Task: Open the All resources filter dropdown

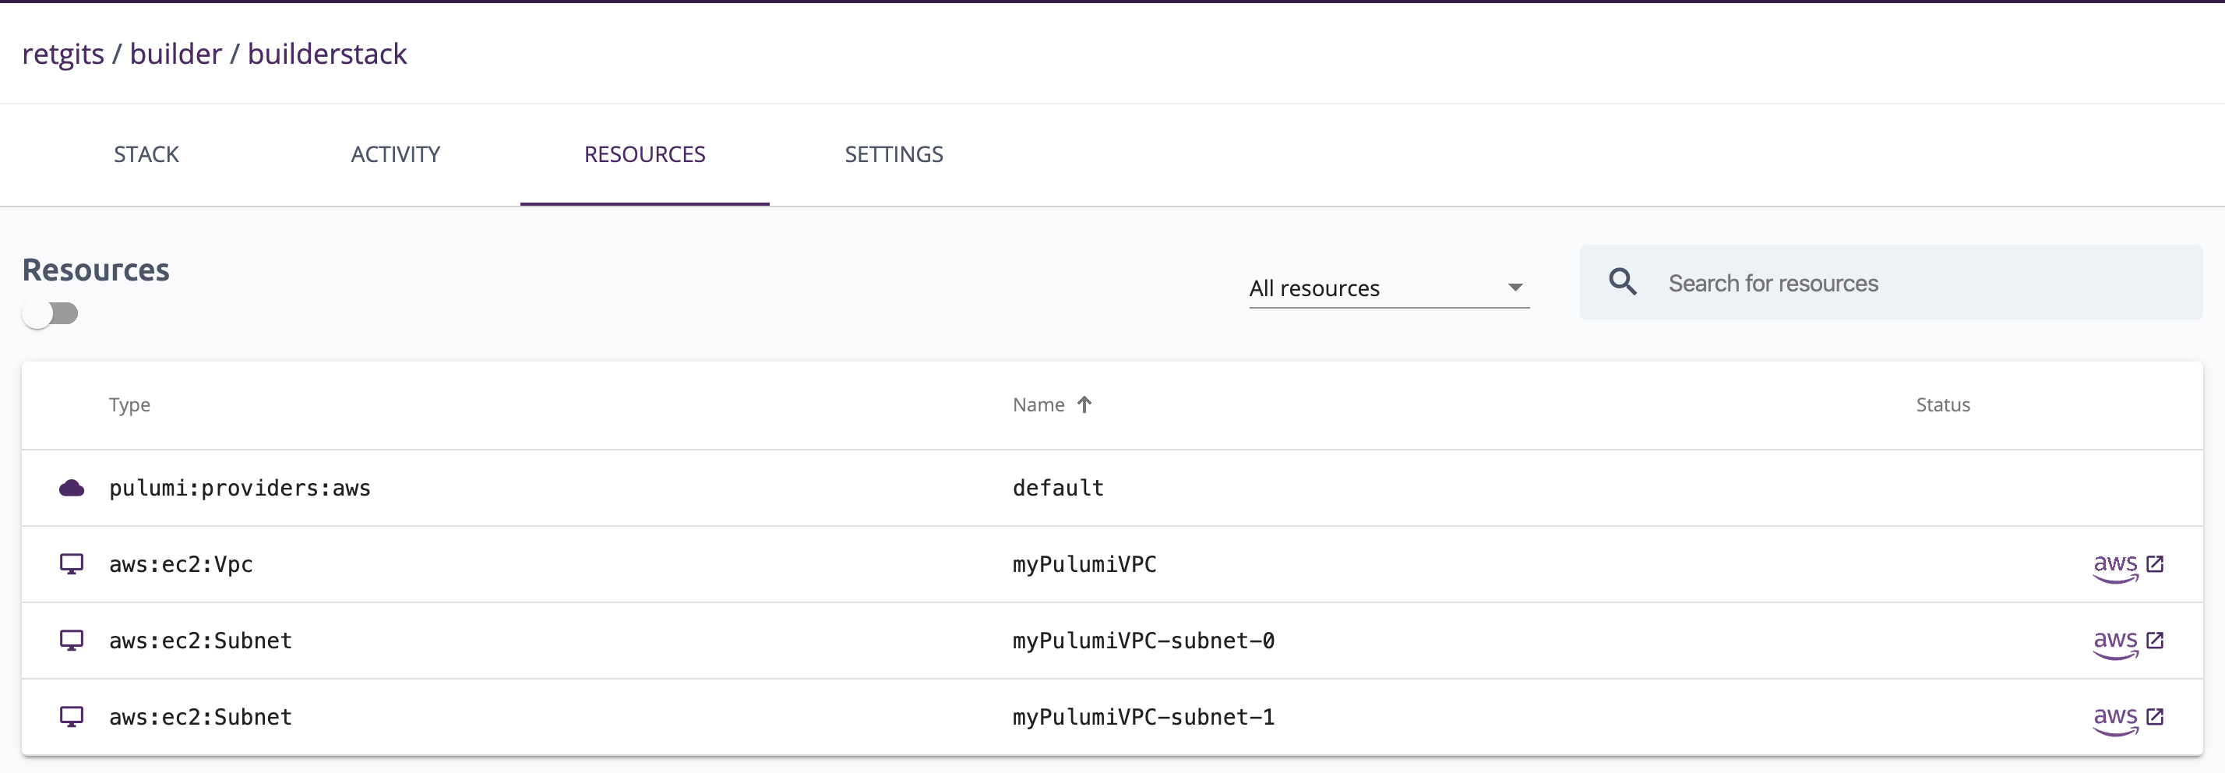Action: click(x=1388, y=288)
